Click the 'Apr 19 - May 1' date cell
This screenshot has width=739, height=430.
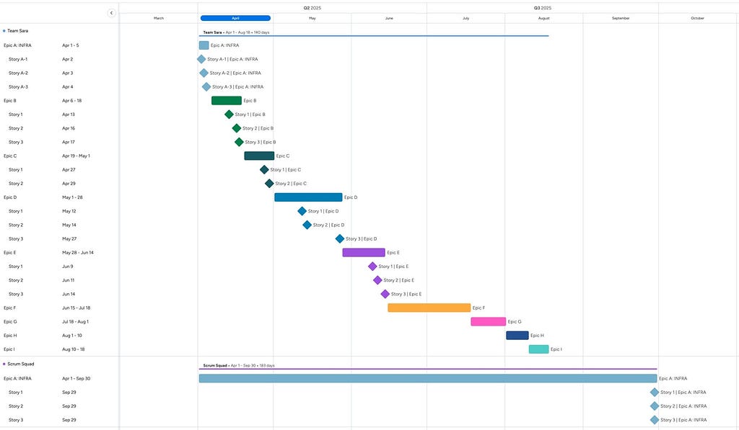pyautogui.click(x=76, y=156)
